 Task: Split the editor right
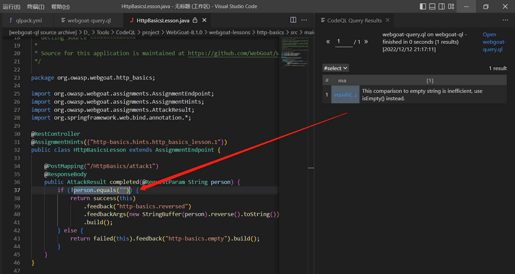coord(293,20)
